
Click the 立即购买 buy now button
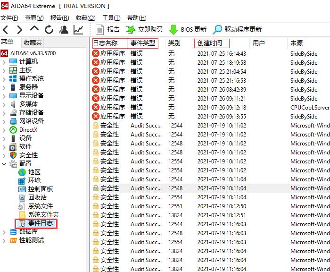[144, 30]
